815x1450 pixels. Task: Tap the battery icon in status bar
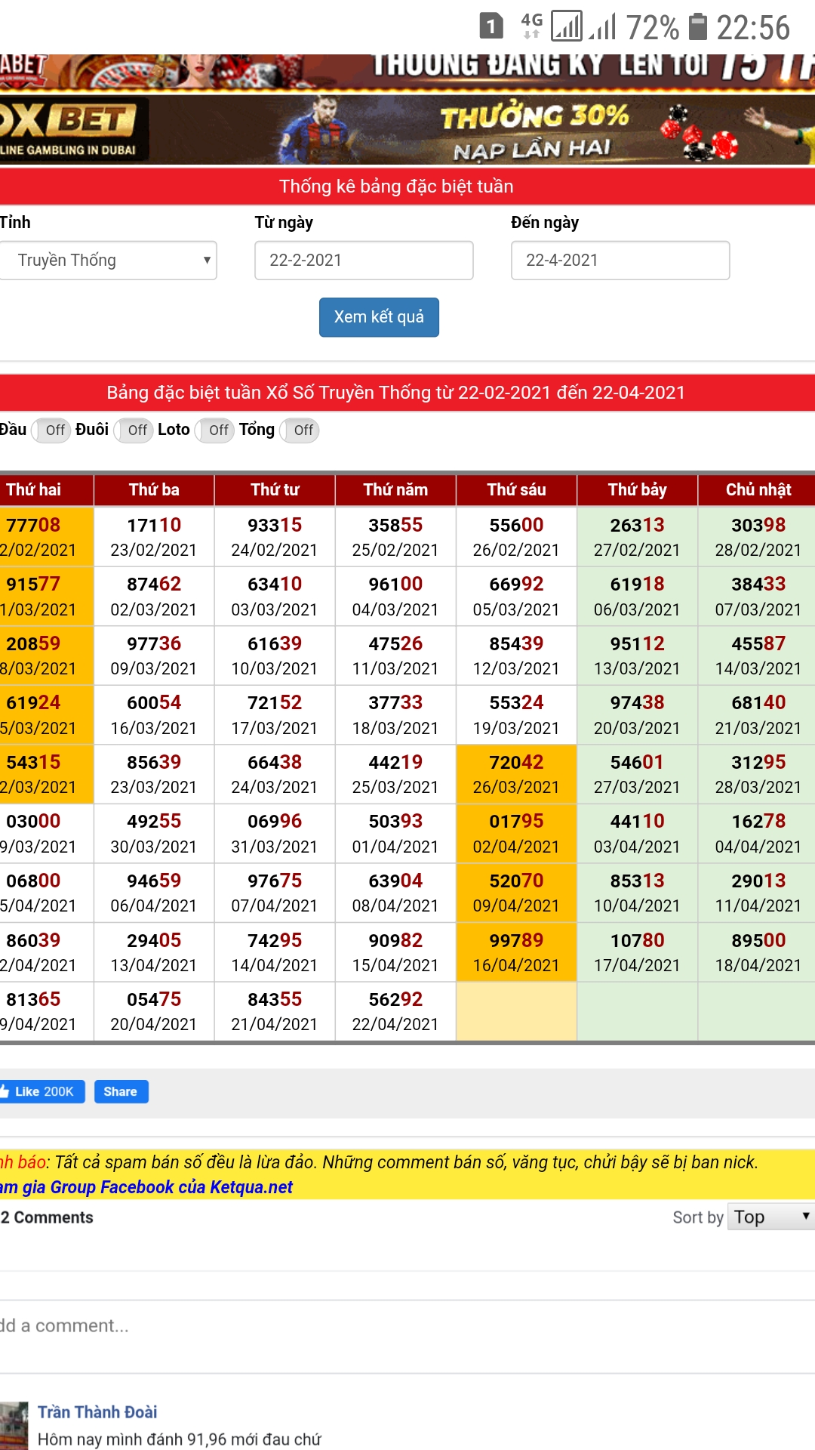tap(698, 27)
